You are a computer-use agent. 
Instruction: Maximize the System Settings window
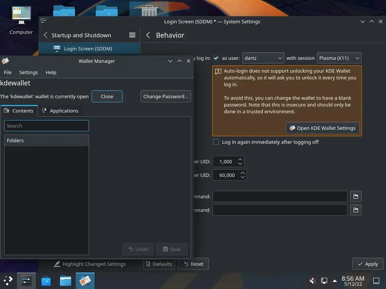[371, 21]
